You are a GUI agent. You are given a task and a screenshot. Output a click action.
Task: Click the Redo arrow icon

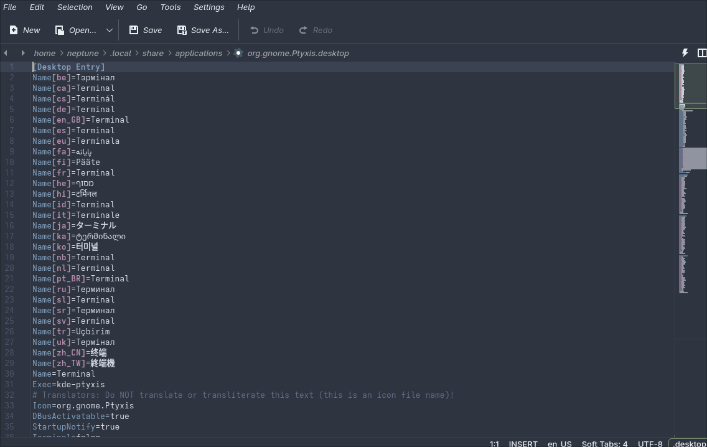pos(303,31)
